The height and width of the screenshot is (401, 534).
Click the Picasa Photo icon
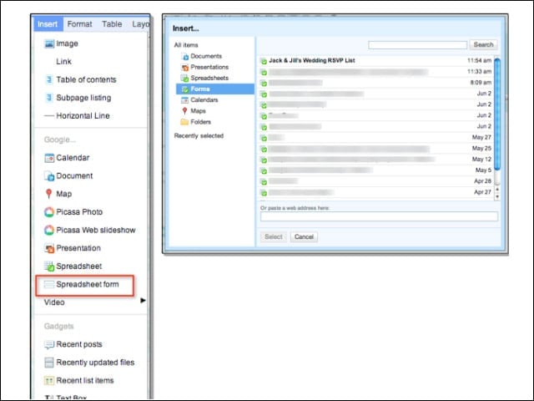(49, 212)
